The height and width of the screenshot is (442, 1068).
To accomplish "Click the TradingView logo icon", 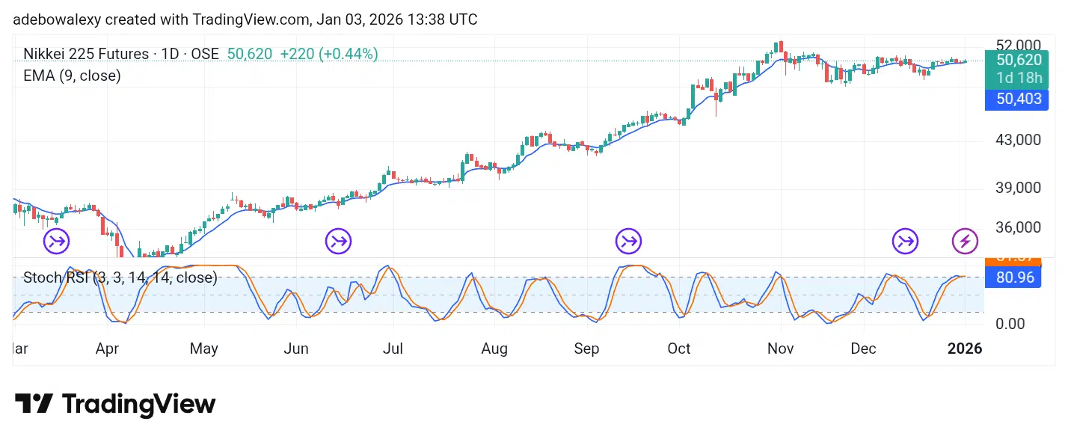I will click(x=34, y=404).
